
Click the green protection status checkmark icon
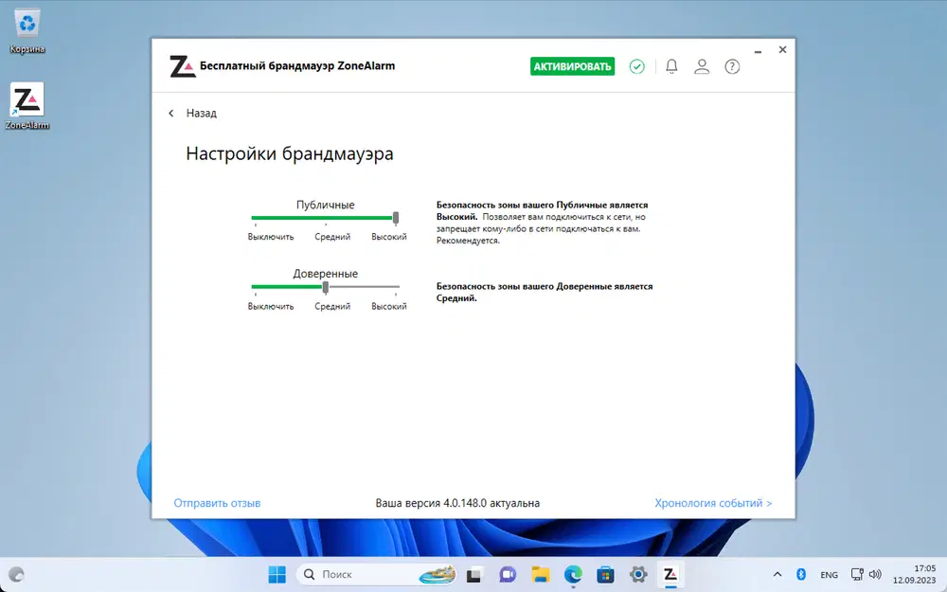click(x=636, y=66)
